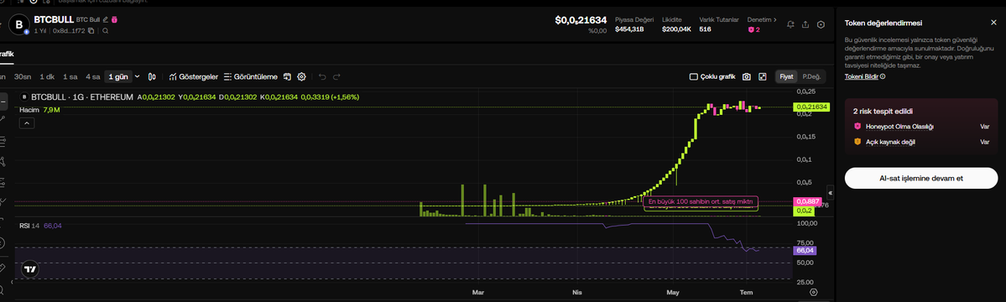Click the Tokeni Bildir link
Screen dimensions: 1006x302
[x=861, y=76]
